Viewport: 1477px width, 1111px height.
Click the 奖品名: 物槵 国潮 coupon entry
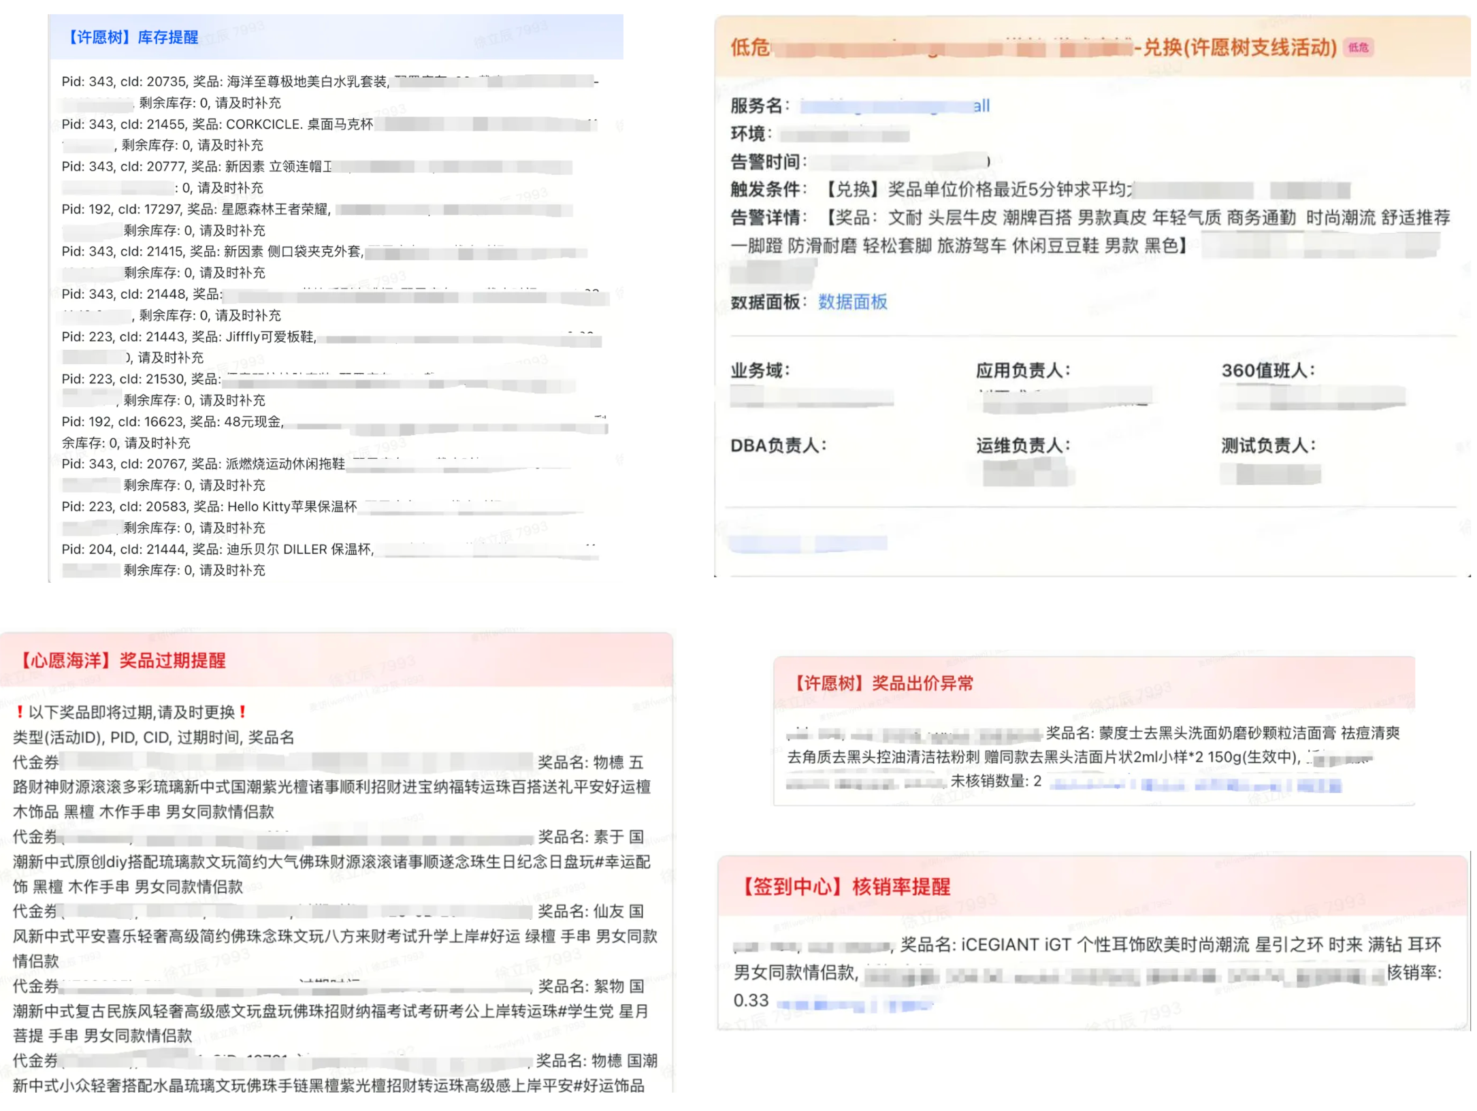click(336, 1073)
